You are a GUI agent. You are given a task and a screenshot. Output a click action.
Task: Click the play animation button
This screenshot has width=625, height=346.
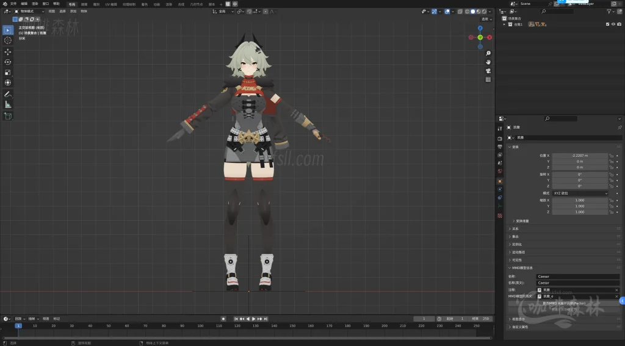[253, 319]
